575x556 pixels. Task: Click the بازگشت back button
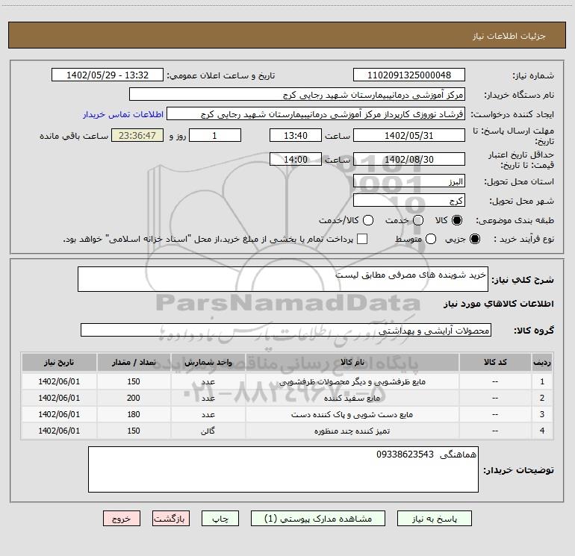pos(171,519)
